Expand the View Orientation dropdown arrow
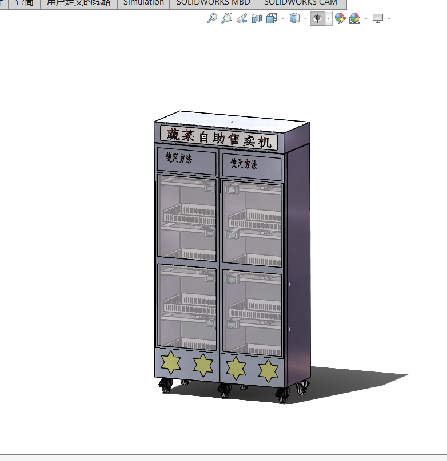Viewport: 447px width, 461px height. [283, 18]
